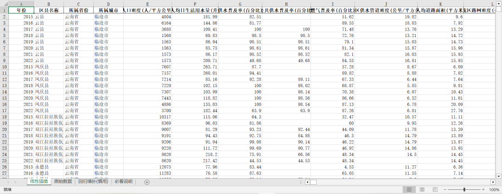Screen dimensions: 502x194
Task: Select cell with value 12075
Action: point(148,167)
